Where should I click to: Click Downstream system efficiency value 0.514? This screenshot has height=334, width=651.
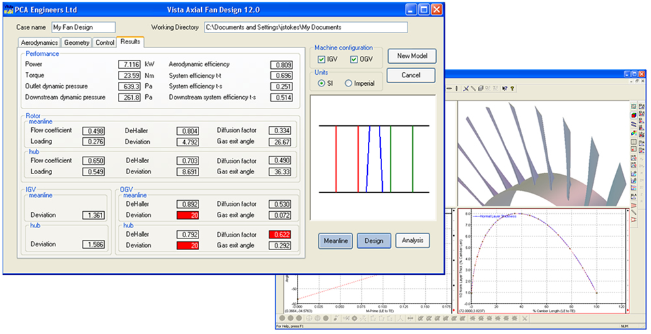pos(281,98)
